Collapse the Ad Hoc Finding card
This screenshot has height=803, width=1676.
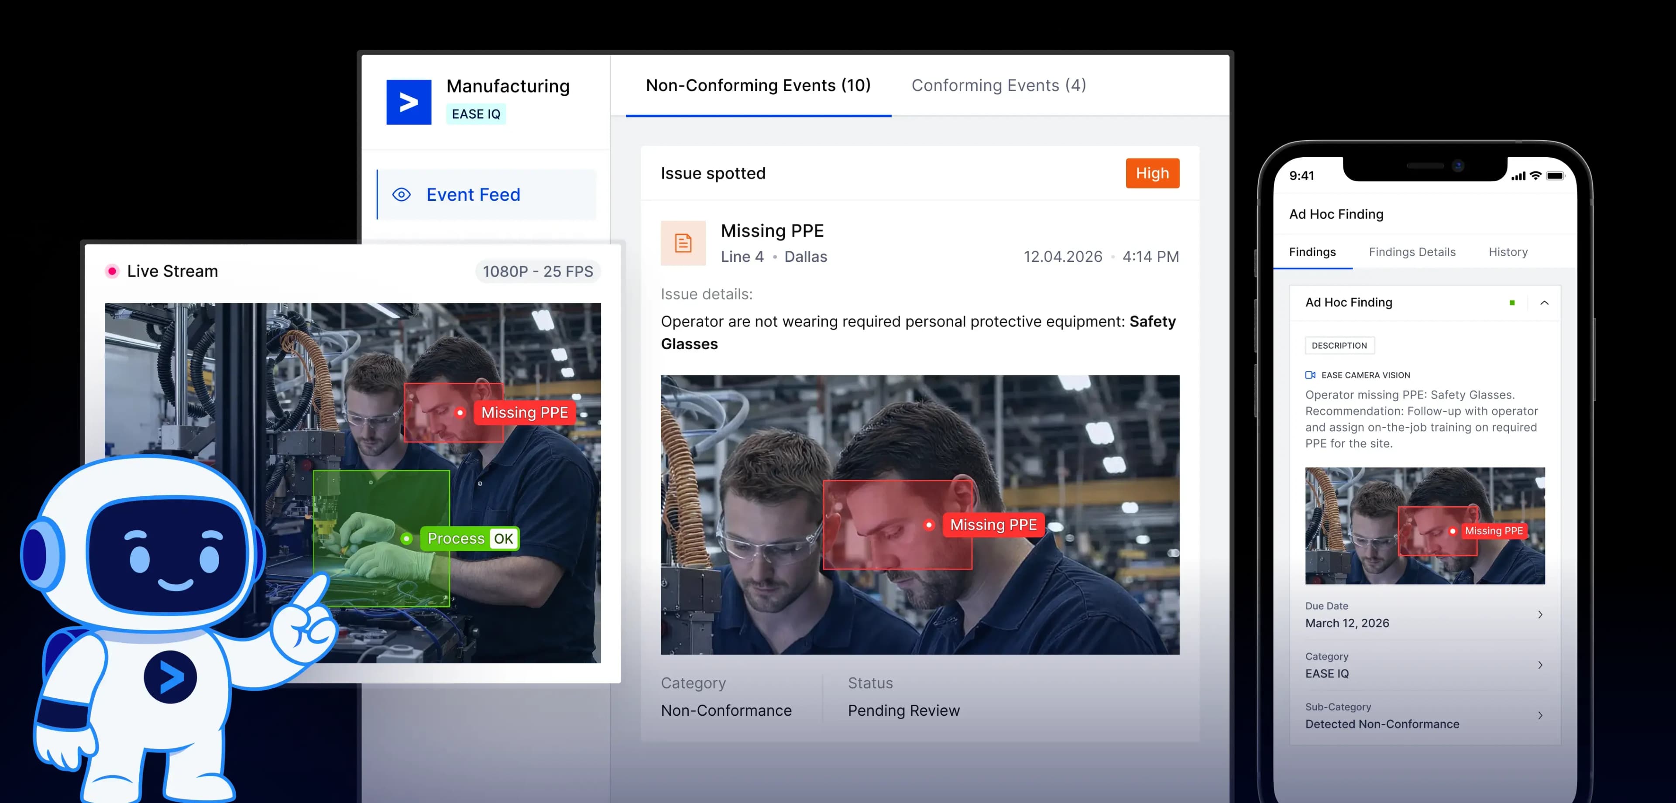click(x=1544, y=302)
